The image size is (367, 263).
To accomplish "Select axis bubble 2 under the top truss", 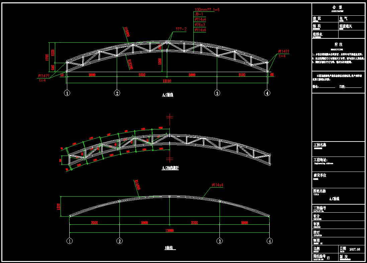I will (117, 93).
